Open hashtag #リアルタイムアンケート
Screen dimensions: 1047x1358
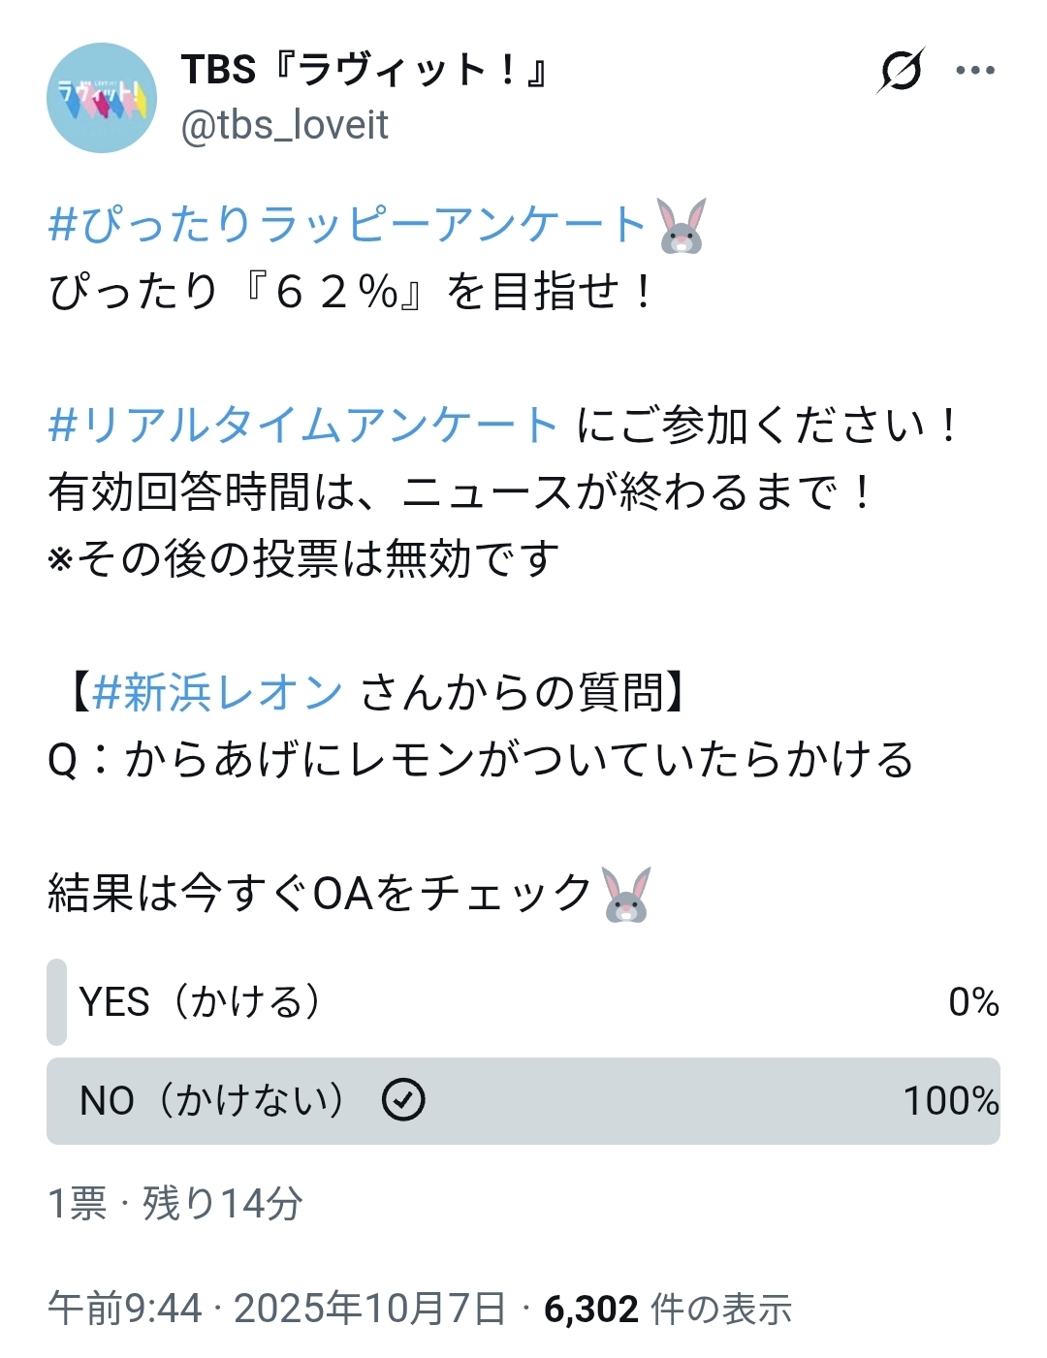click(x=302, y=426)
